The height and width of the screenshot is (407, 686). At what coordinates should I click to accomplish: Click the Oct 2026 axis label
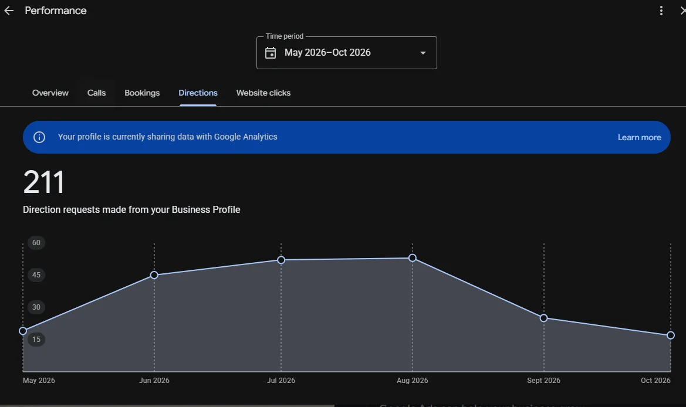(655, 381)
